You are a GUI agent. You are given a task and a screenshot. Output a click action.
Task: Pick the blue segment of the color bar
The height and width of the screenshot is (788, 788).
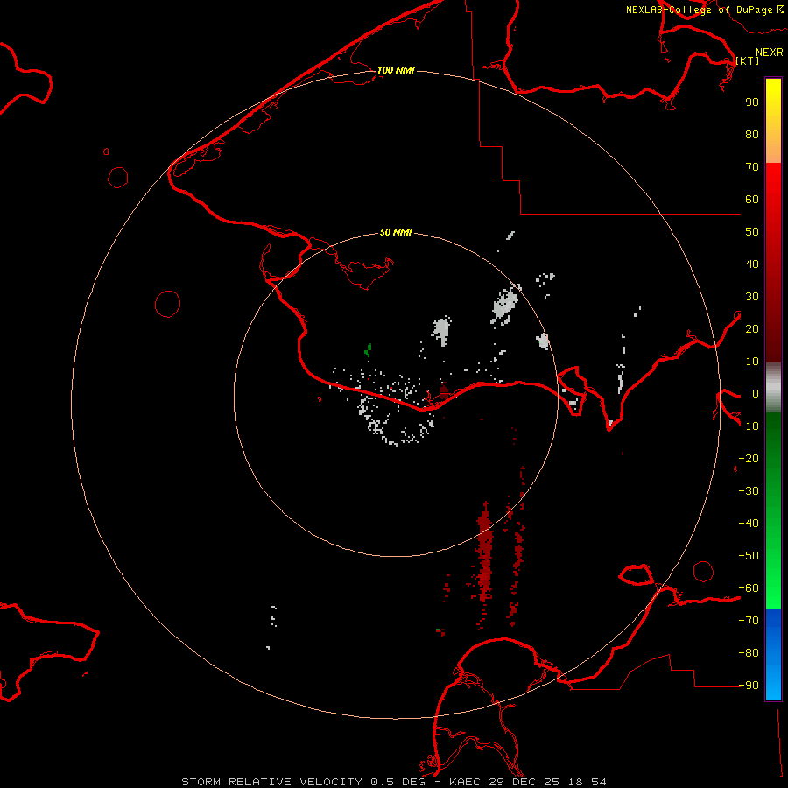click(x=773, y=654)
